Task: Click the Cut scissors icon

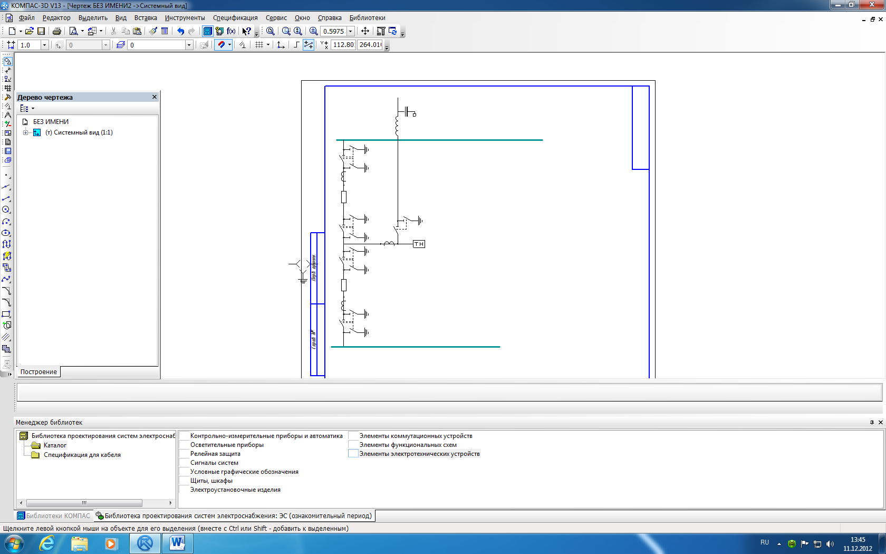Action: [113, 31]
